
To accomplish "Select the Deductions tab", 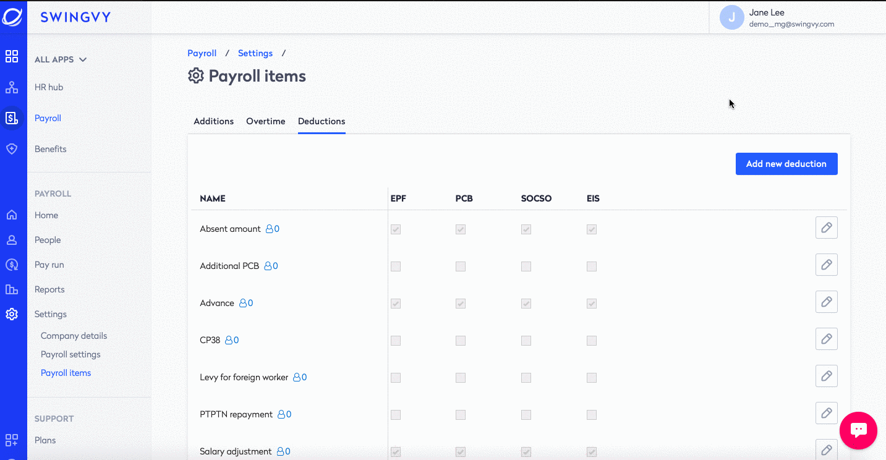I will [x=322, y=121].
